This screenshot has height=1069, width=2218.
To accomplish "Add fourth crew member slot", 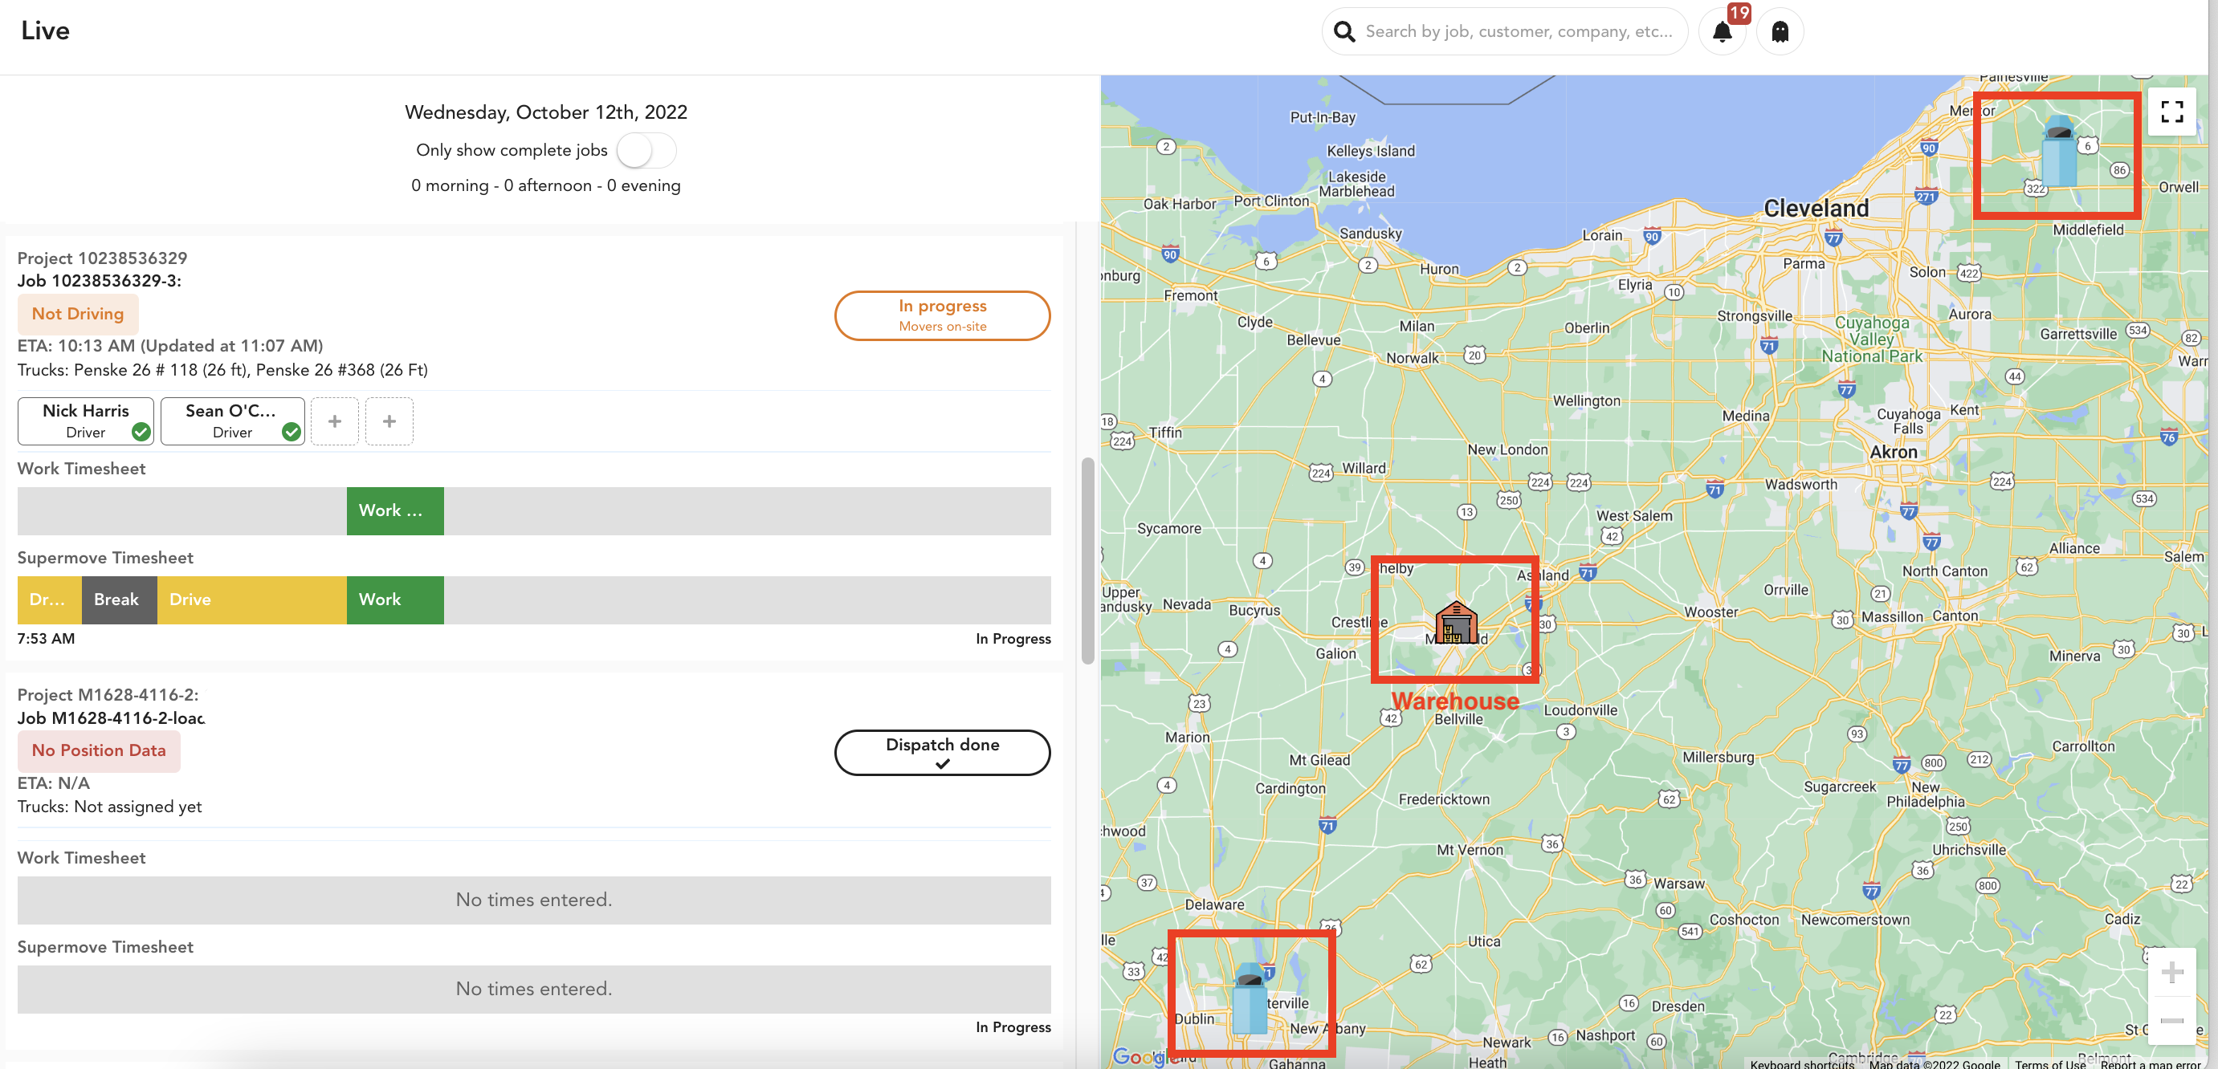I will [389, 422].
